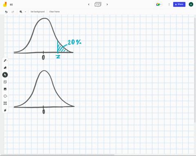Click Clear frame
This screenshot has width=196, height=156.
[54, 12]
